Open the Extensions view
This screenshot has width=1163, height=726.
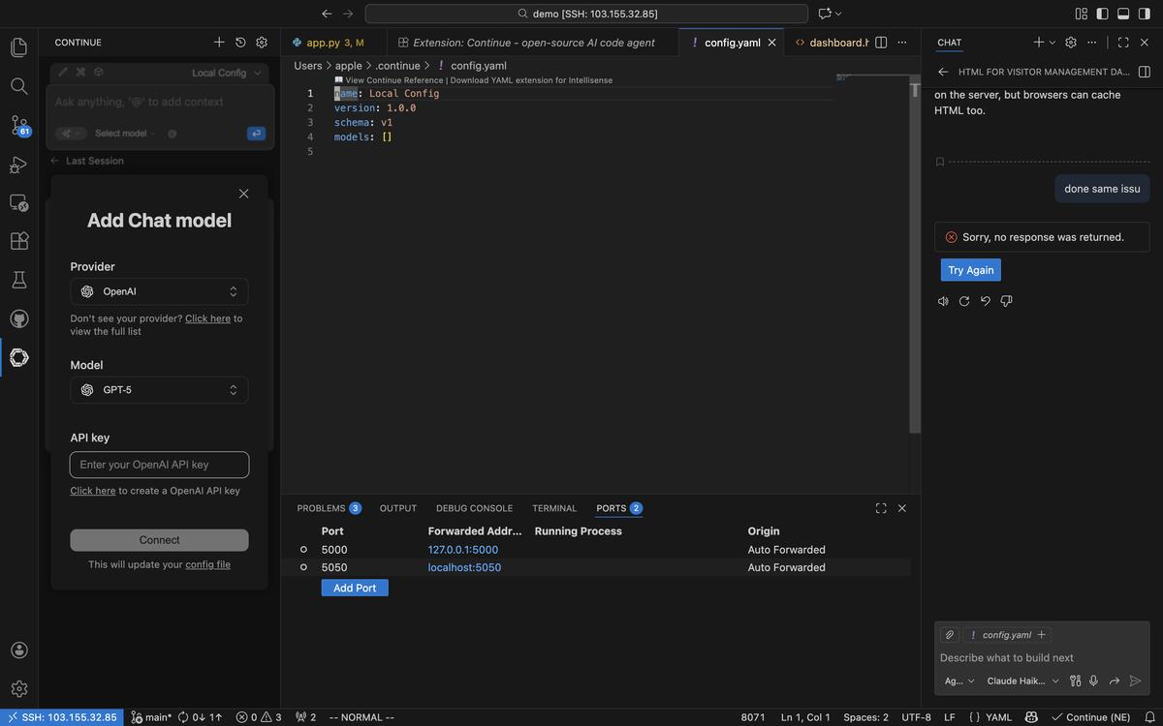pyautogui.click(x=18, y=241)
